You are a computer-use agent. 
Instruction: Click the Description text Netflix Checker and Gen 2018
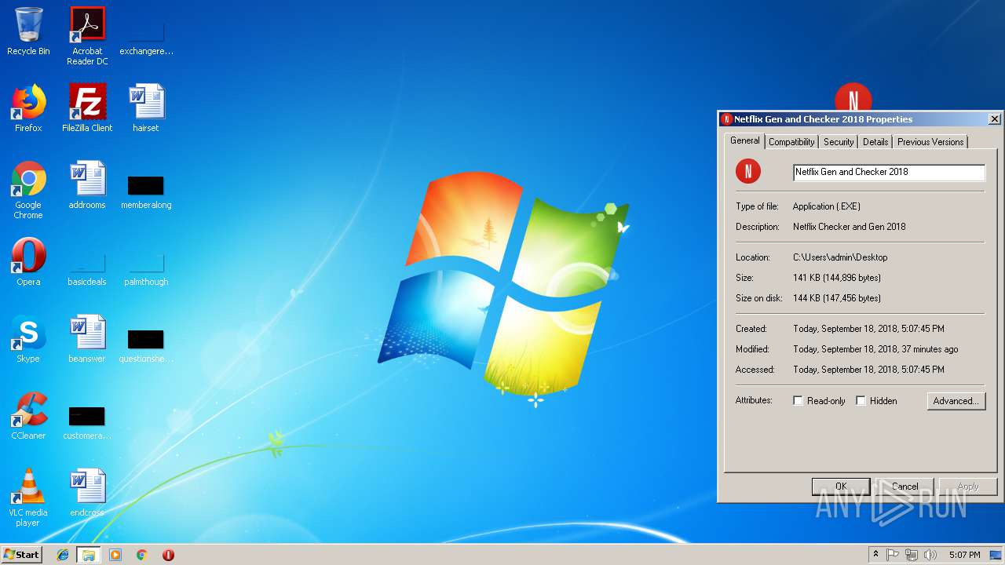[850, 227]
